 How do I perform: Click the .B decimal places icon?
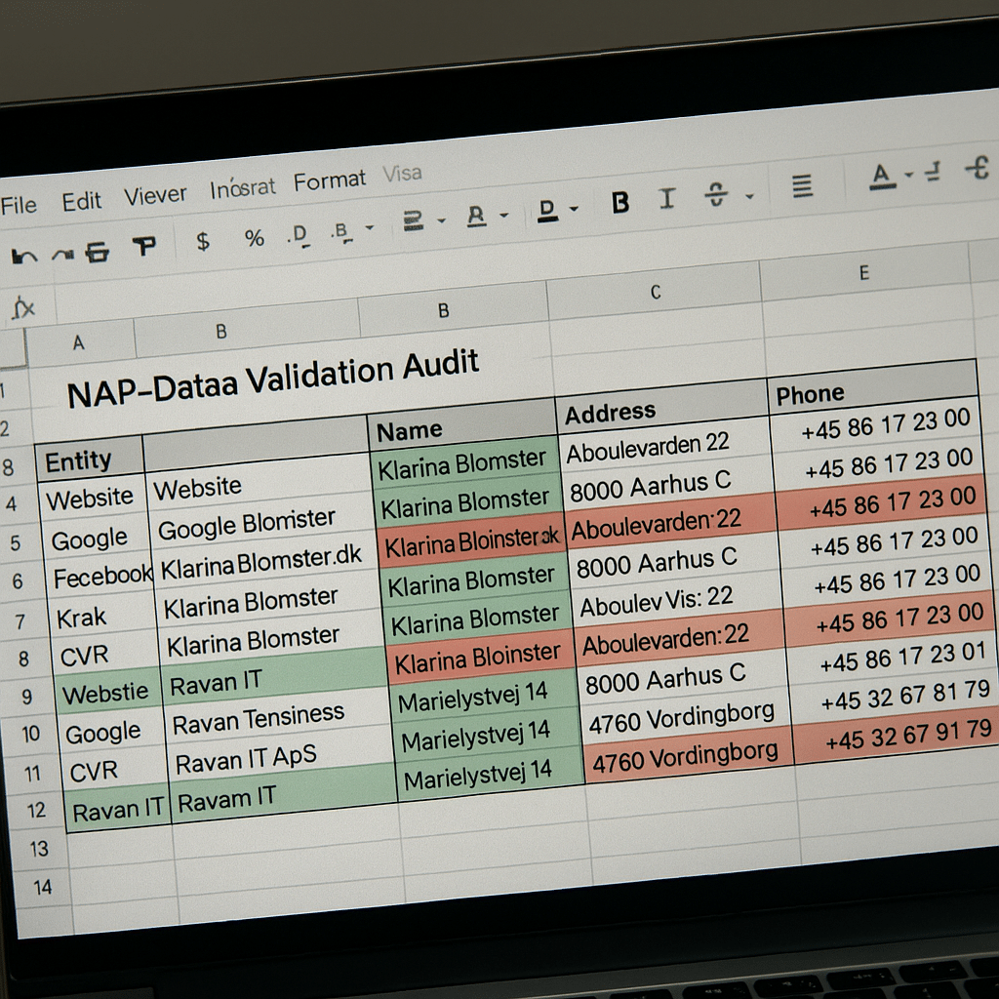[340, 230]
